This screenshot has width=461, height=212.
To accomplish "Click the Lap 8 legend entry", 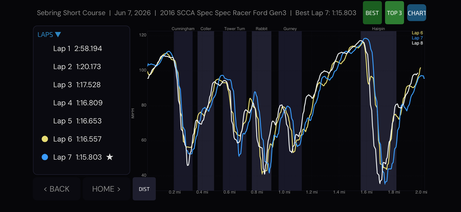I will point(417,43).
